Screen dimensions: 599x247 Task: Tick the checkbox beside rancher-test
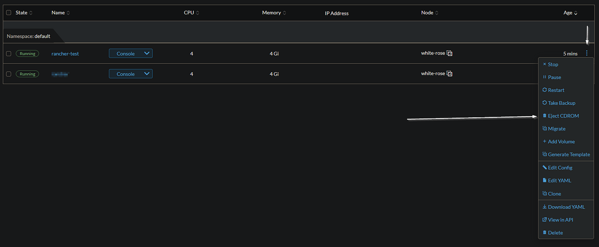coord(9,53)
